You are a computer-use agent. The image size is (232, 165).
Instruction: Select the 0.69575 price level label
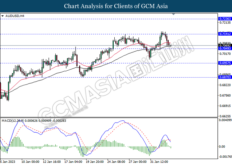click(225, 63)
